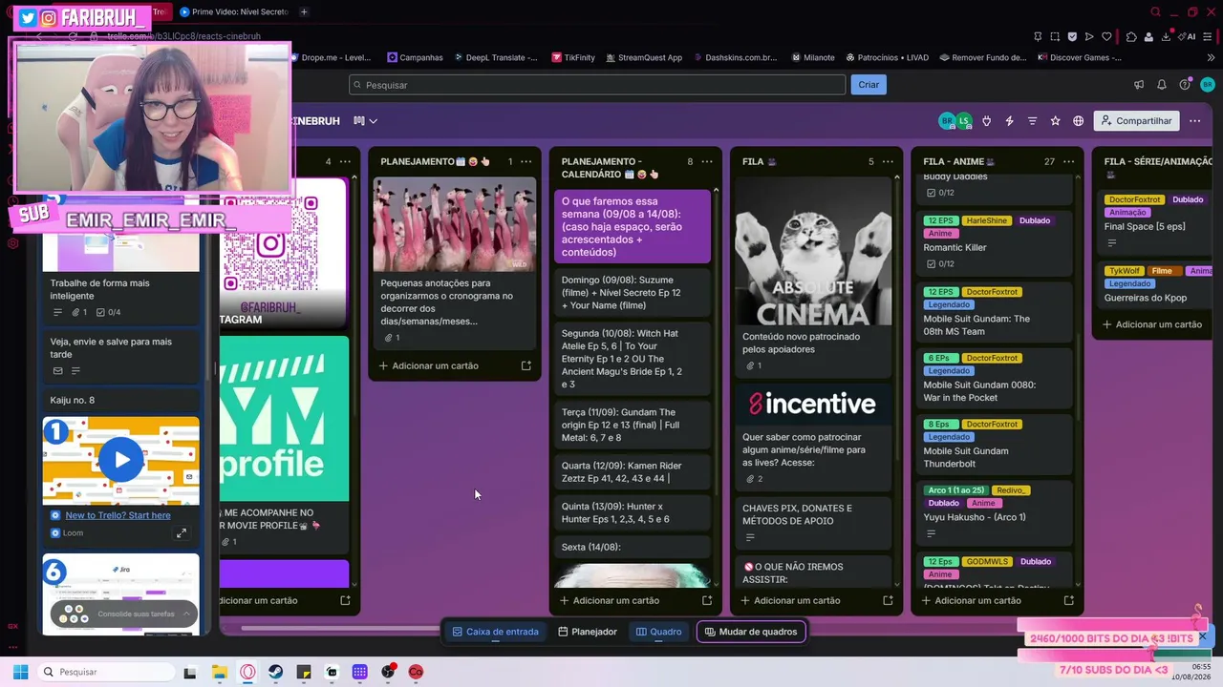Open board menu three dots

pos(1195,121)
